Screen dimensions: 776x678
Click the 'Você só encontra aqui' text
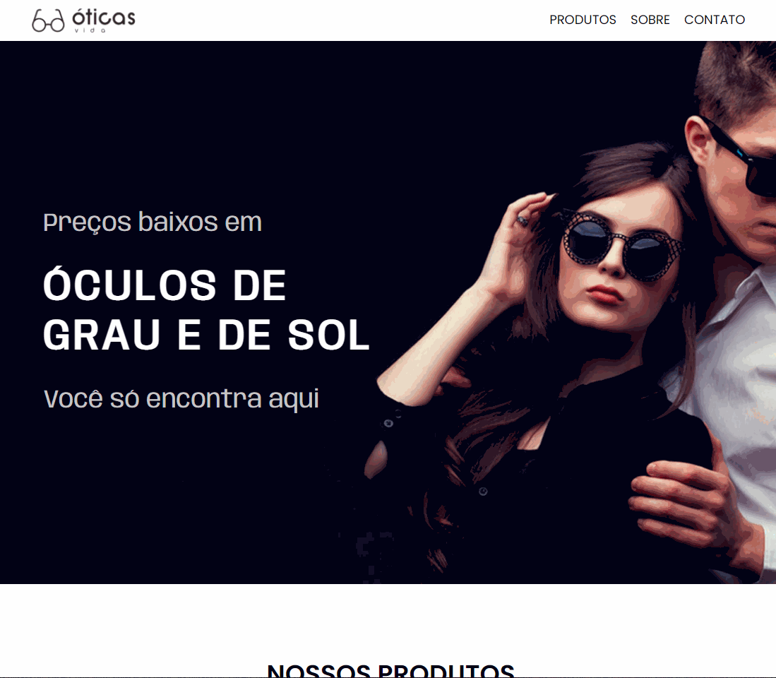click(x=181, y=399)
